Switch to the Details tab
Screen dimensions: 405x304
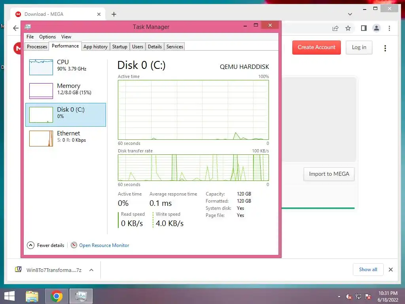[155, 47]
